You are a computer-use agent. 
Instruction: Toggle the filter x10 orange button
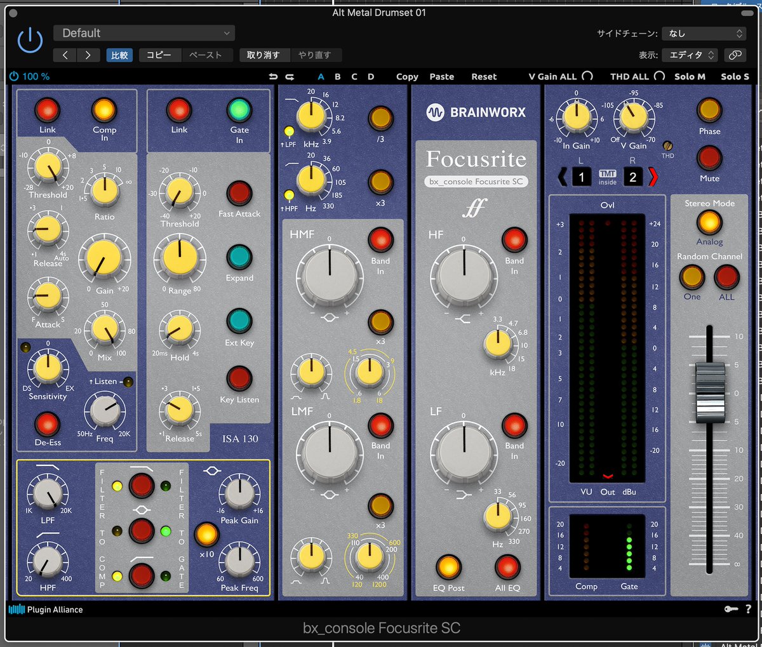click(206, 535)
